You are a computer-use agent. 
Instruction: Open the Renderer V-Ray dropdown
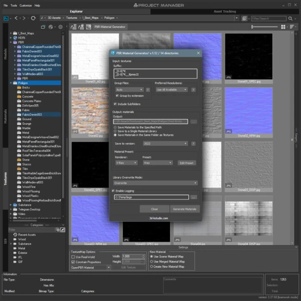point(126,163)
